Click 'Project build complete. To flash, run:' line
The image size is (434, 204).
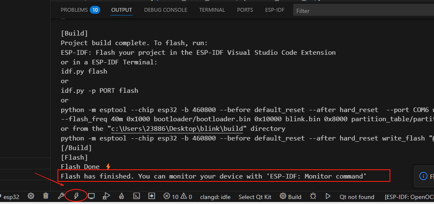tap(134, 43)
